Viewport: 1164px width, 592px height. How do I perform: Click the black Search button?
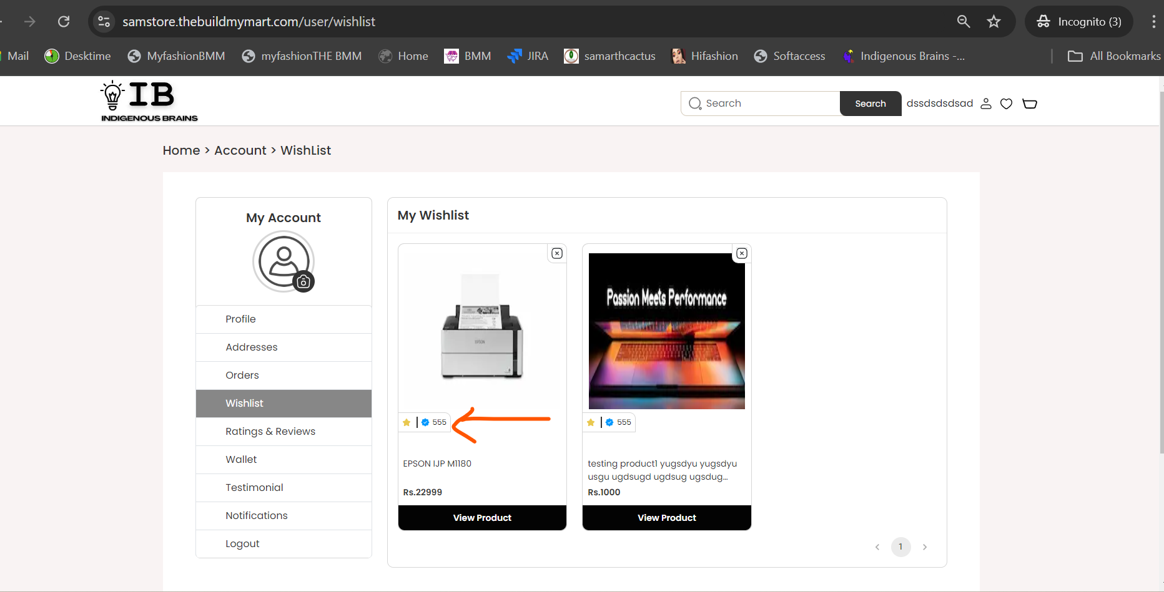(x=871, y=104)
